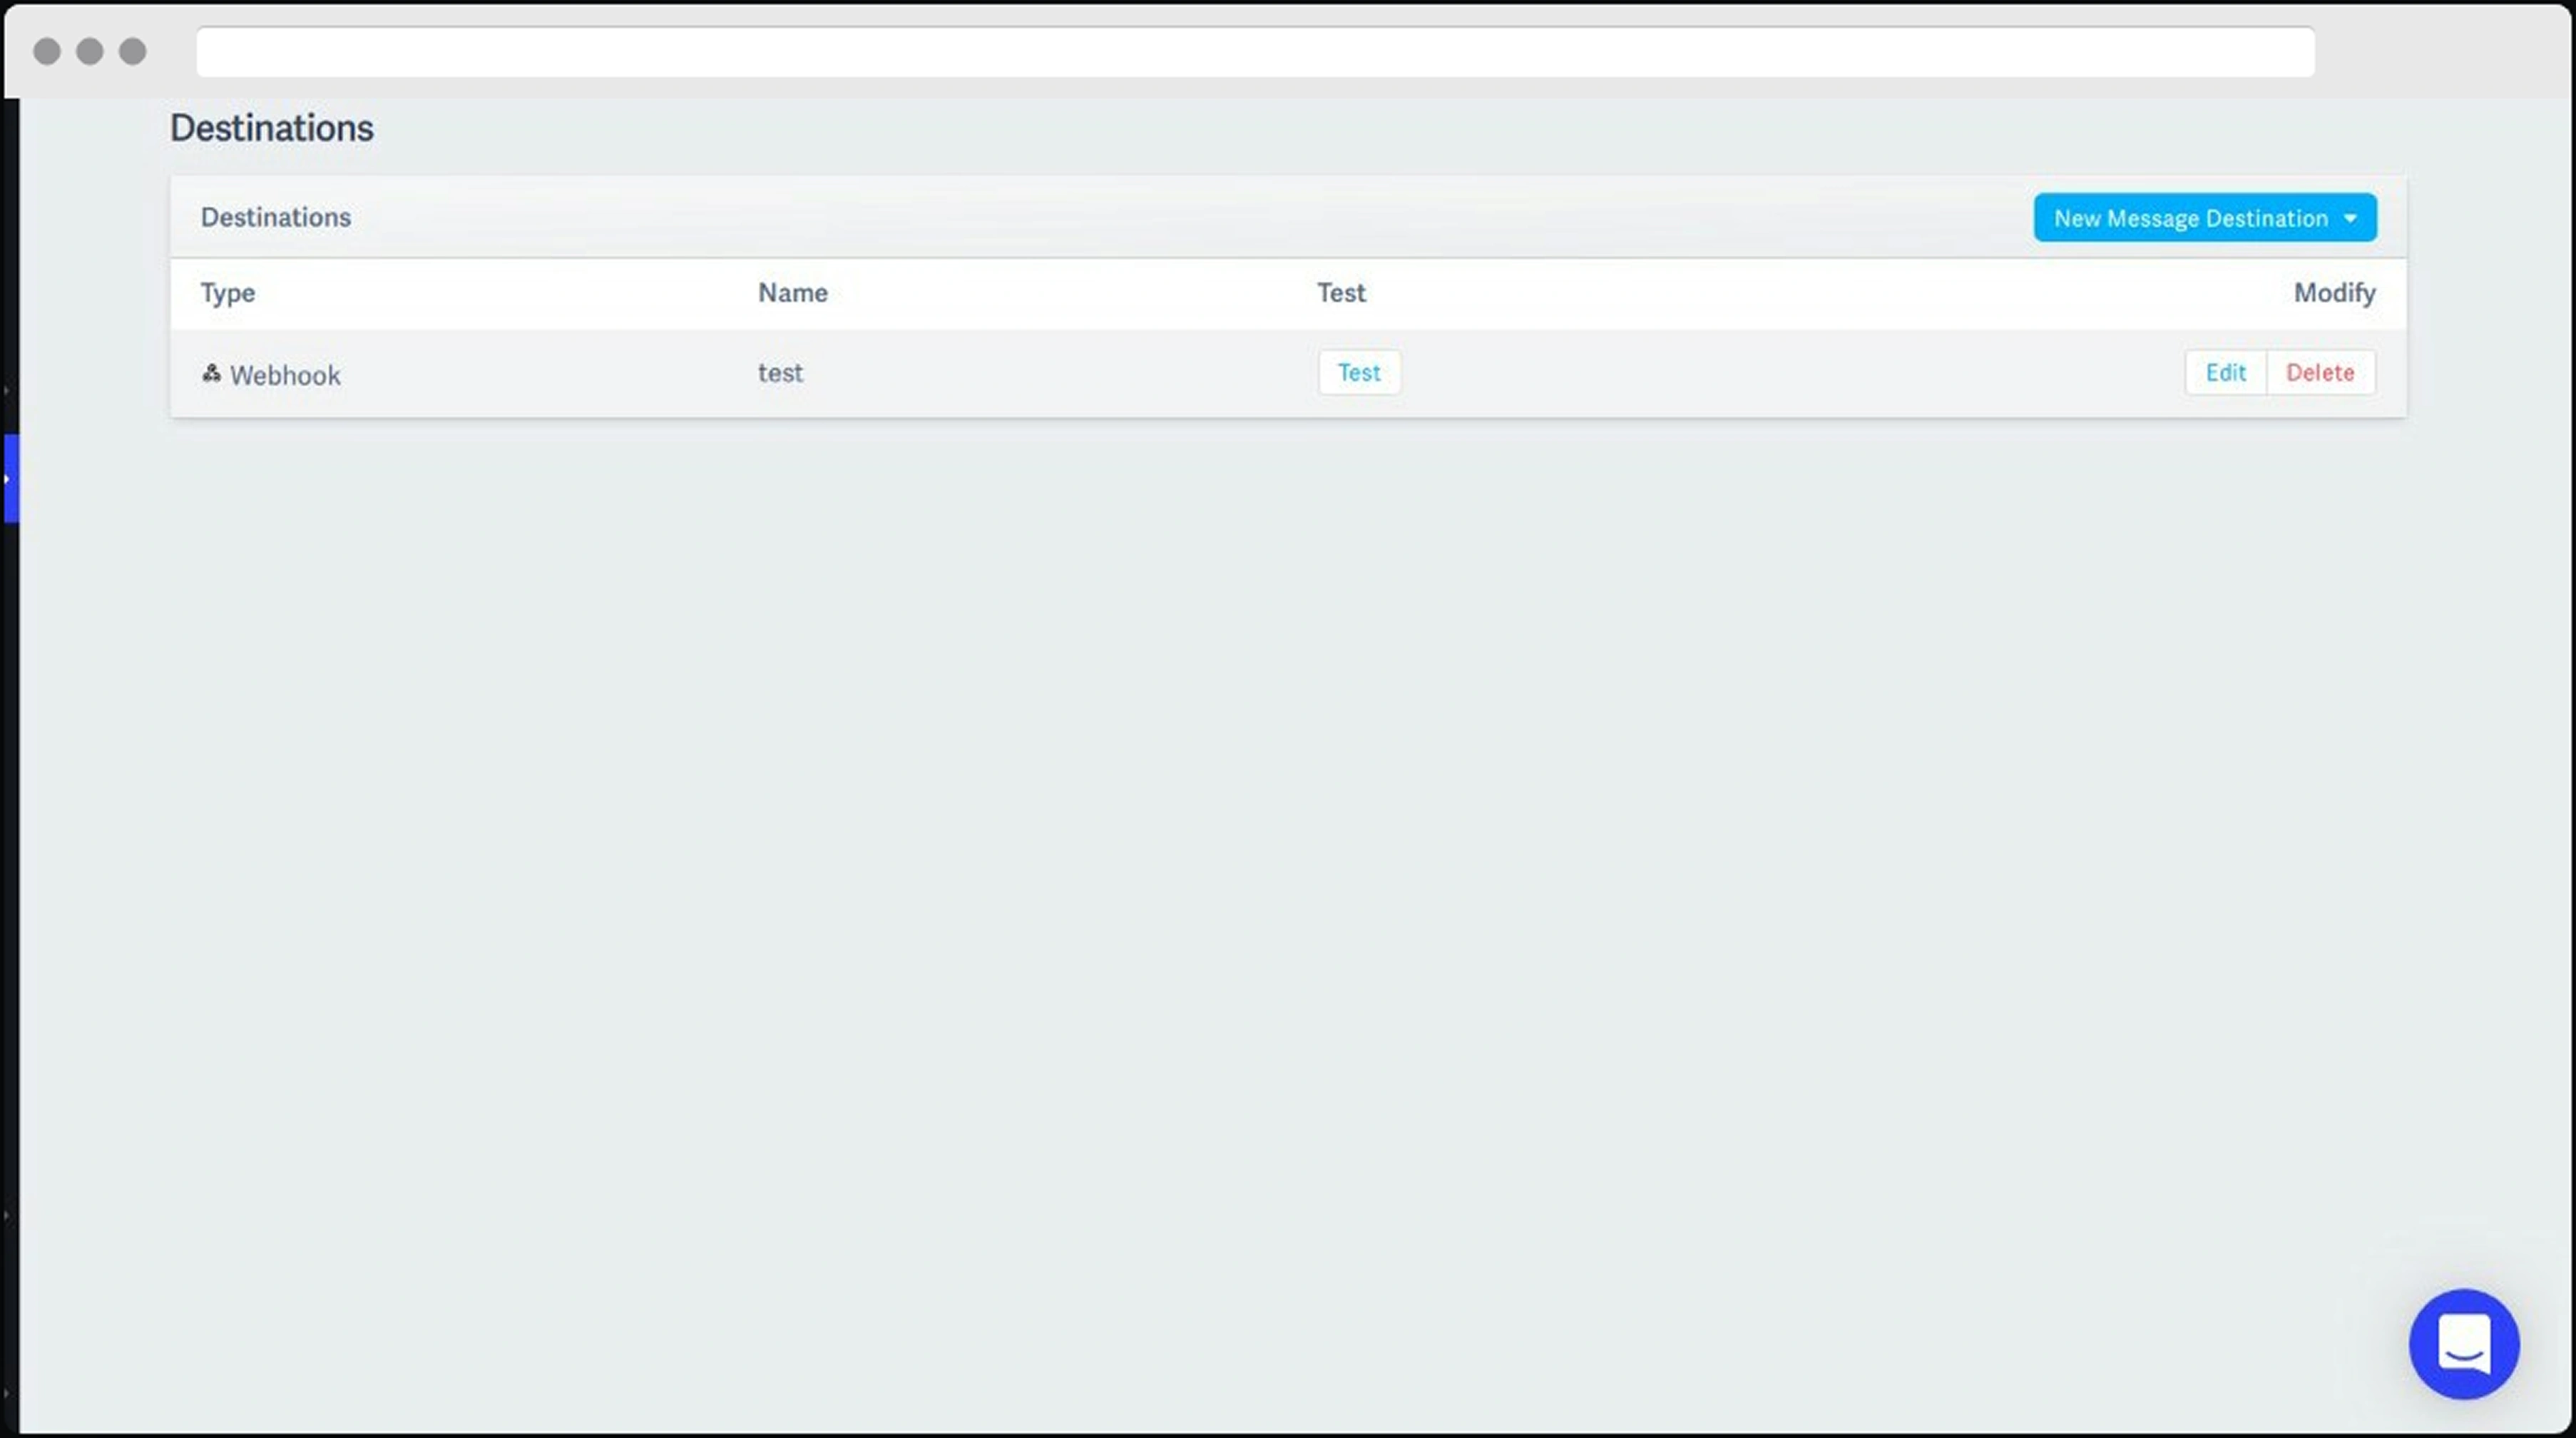
Task: Focus the browser address bar
Action: click(x=1254, y=52)
